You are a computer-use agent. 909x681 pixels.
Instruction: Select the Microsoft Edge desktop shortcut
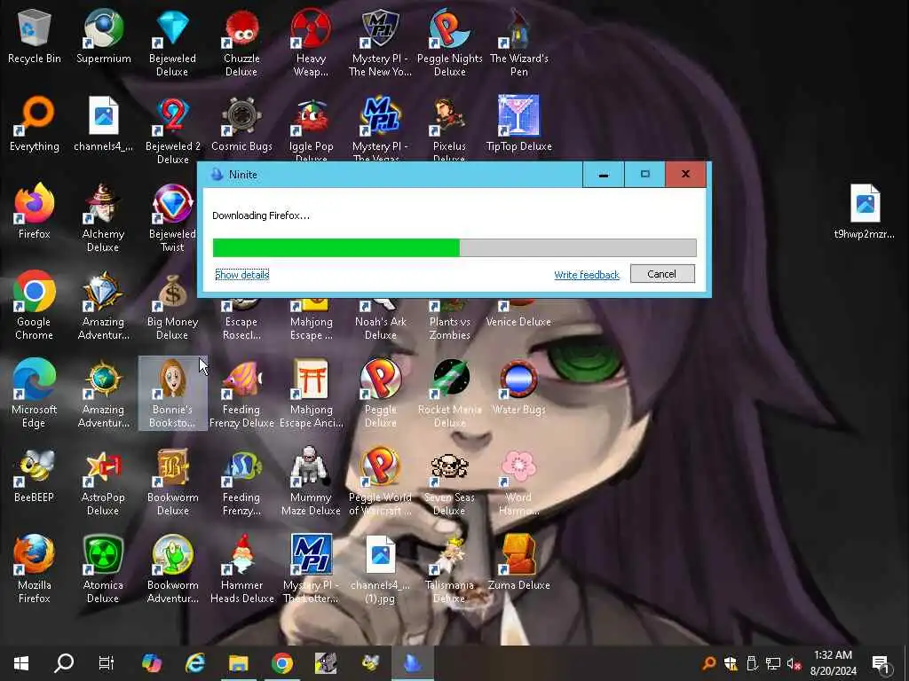pos(35,394)
